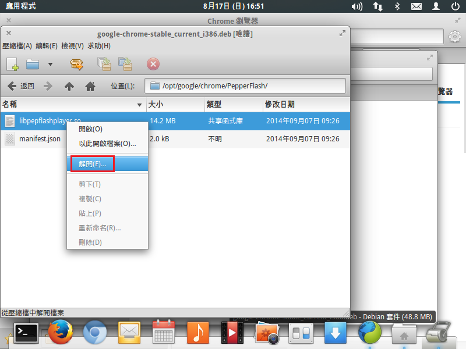Open the network indicator
Image resolution: width=466 pixels, height=349 pixels.
pos(378,6)
